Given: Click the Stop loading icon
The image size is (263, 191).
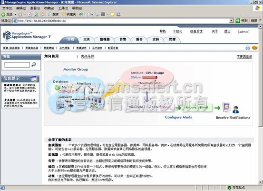Looking at the screenshot, I should point(29,15).
